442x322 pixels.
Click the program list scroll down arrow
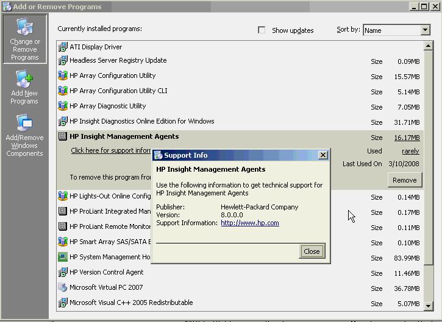(428, 306)
